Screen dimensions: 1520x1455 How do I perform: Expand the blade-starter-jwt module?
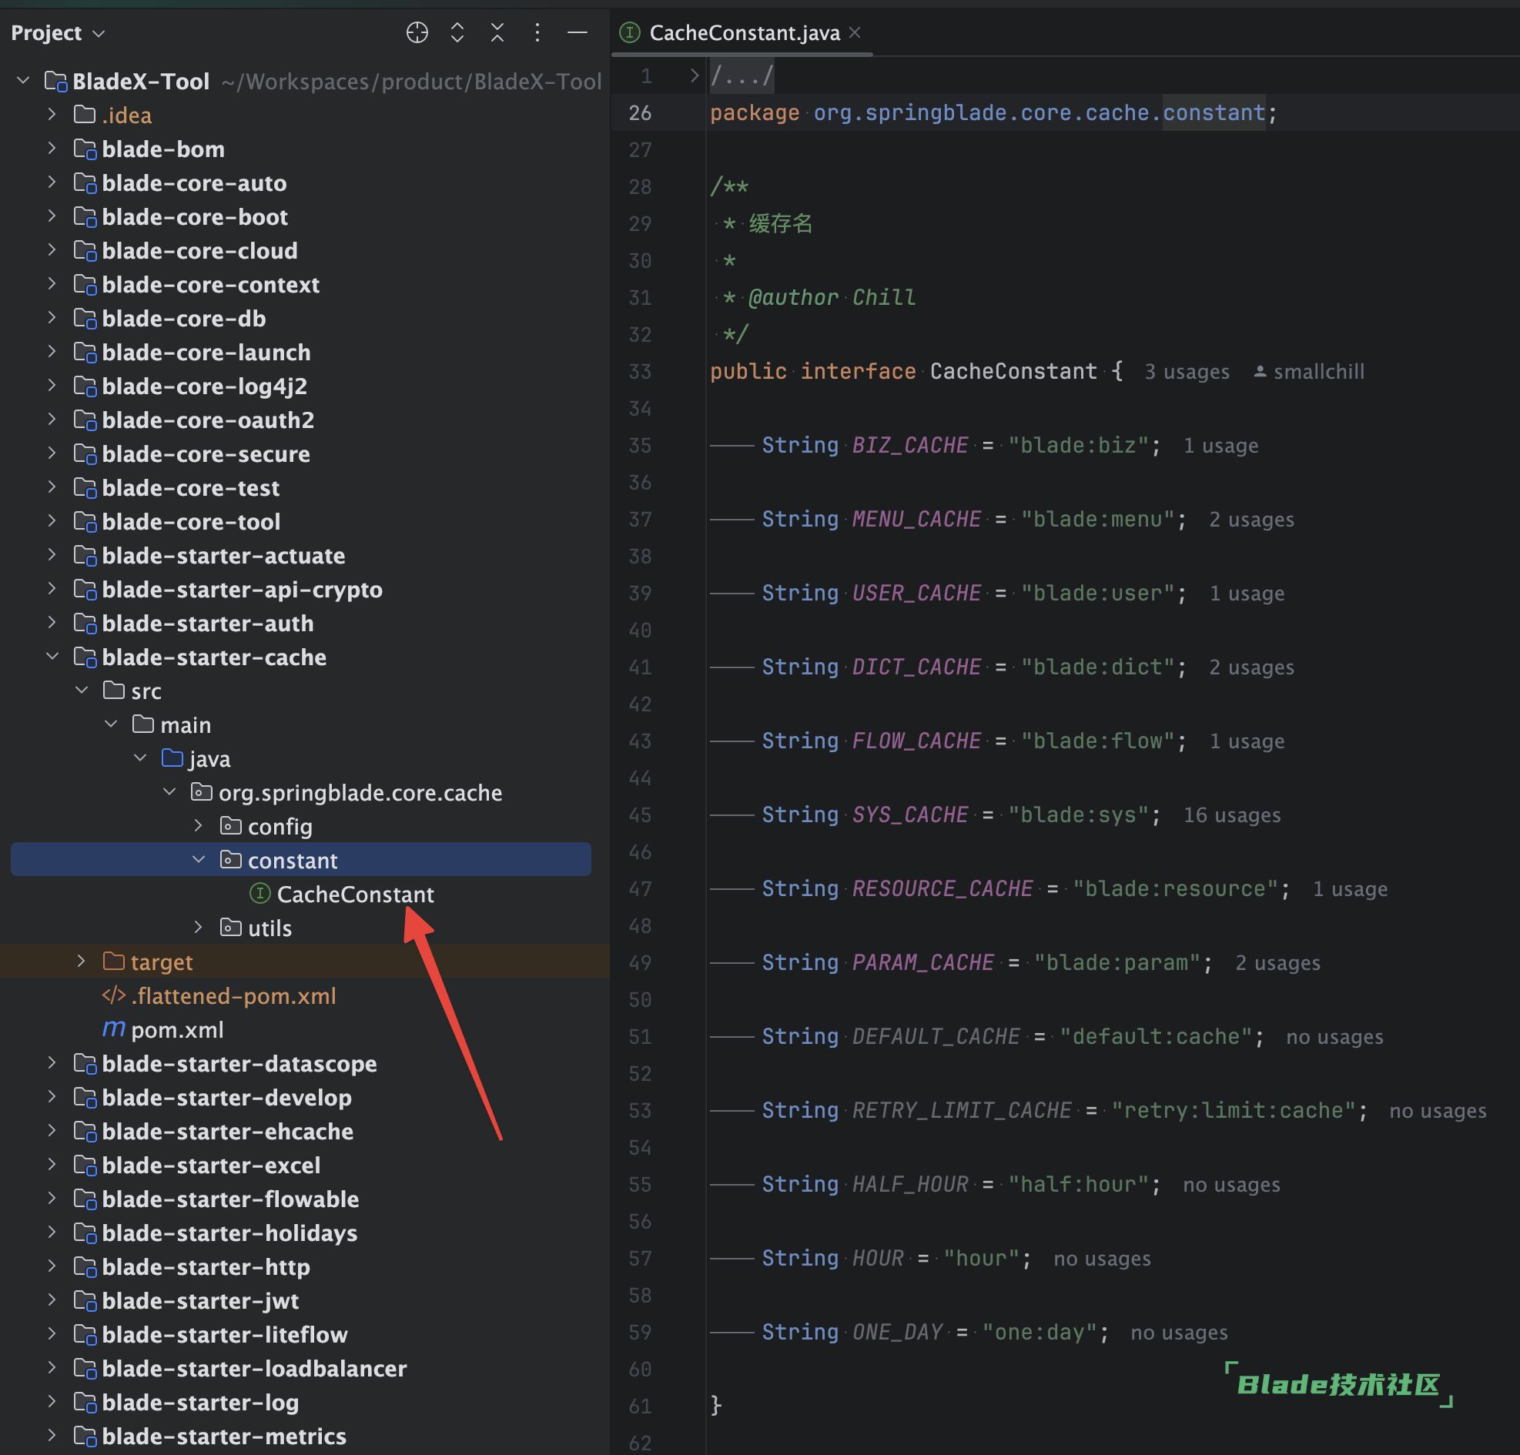pos(52,1299)
